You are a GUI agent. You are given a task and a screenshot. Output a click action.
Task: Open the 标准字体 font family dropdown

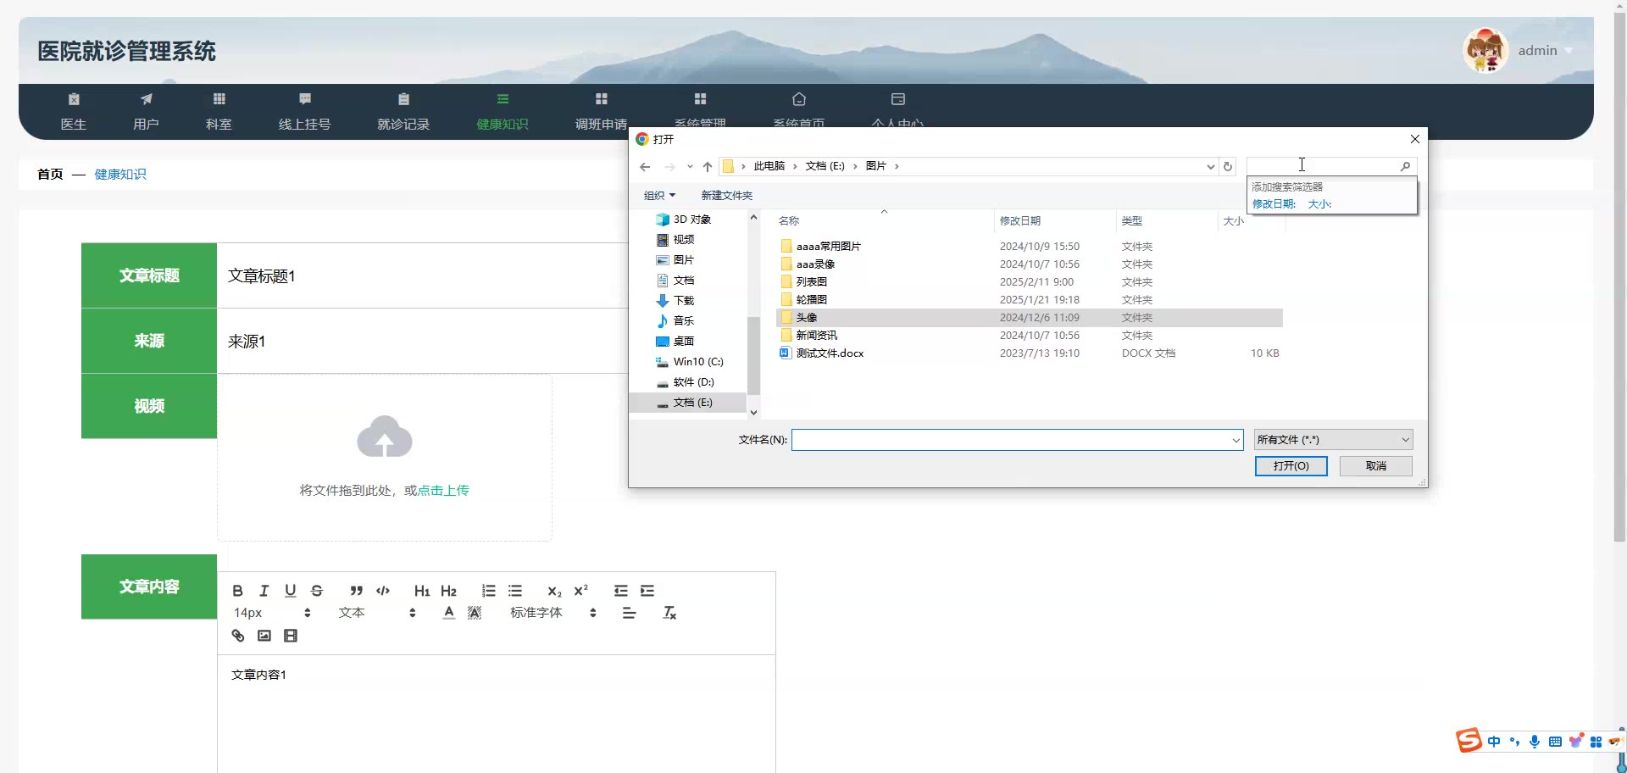(553, 613)
